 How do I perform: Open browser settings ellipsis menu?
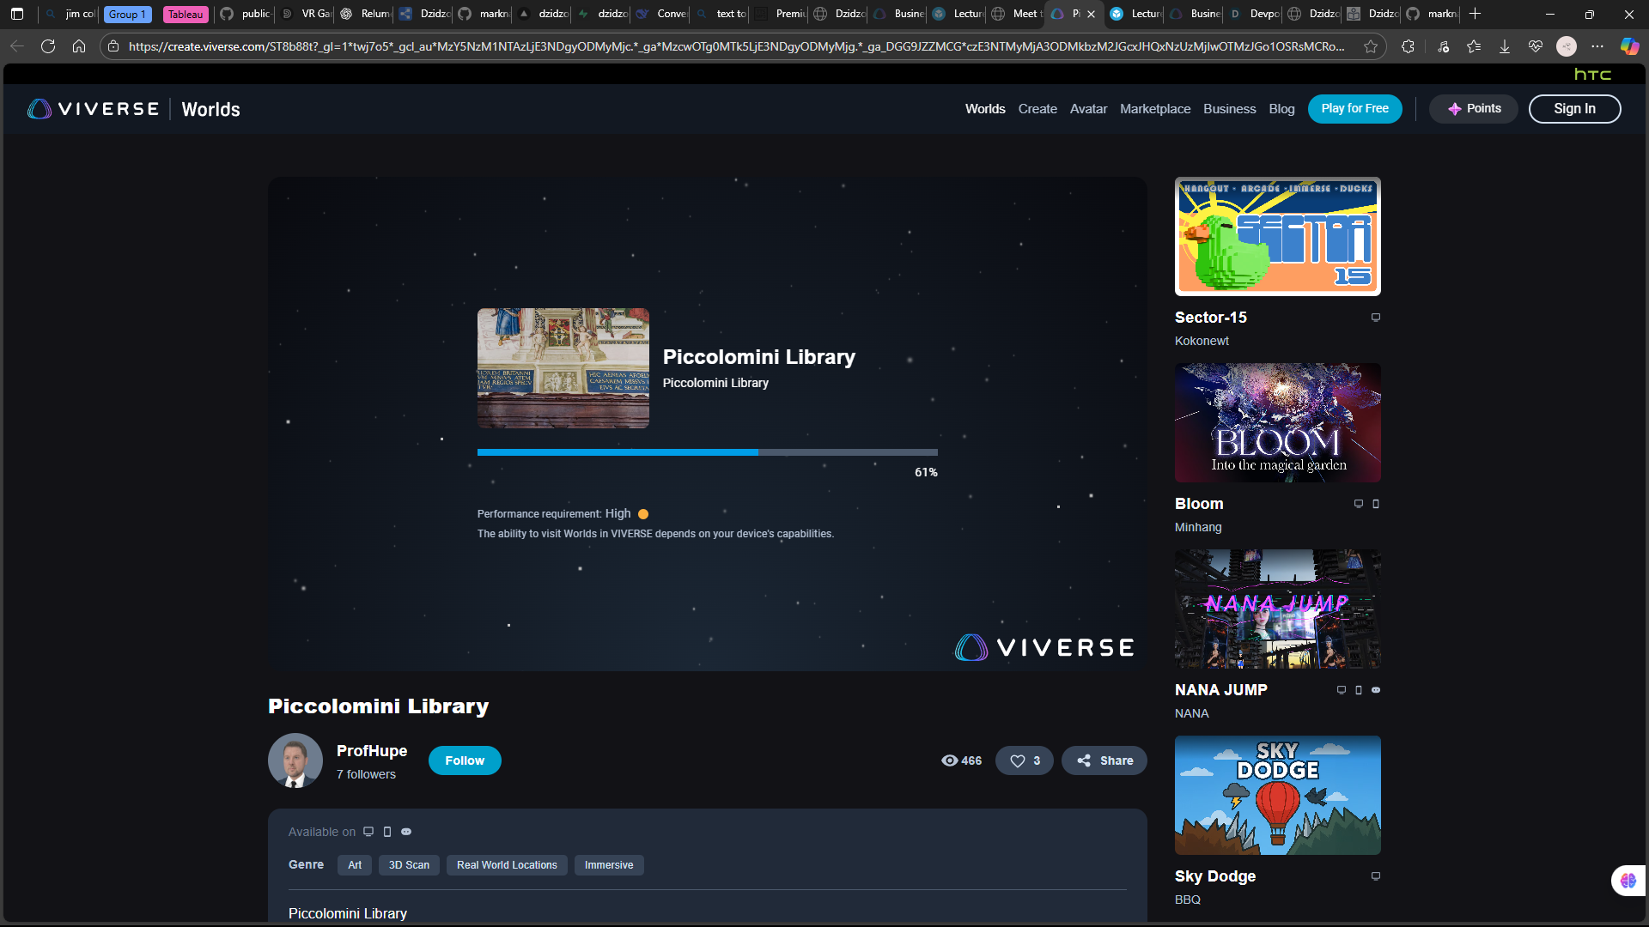click(x=1597, y=46)
